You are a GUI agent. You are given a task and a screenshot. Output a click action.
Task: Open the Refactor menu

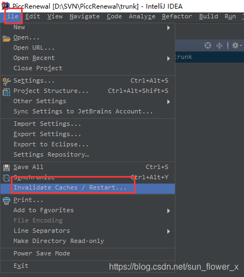177,16
